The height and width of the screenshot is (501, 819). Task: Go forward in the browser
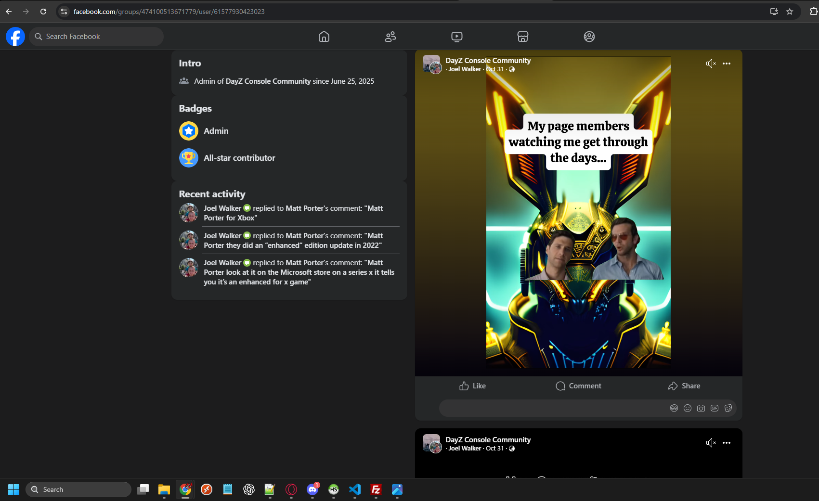point(26,12)
